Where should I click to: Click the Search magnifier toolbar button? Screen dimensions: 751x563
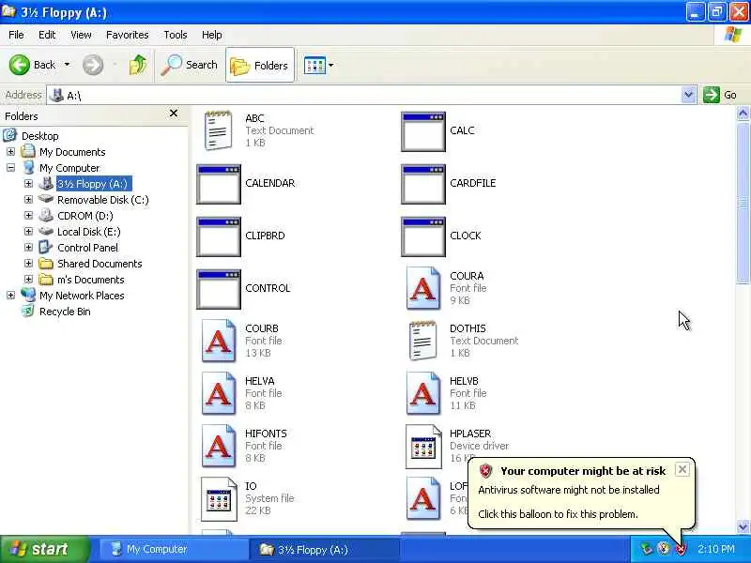click(190, 65)
